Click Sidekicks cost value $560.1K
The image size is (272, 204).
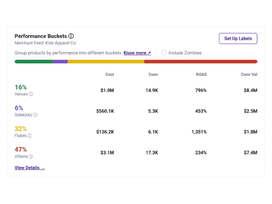point(105,111)
